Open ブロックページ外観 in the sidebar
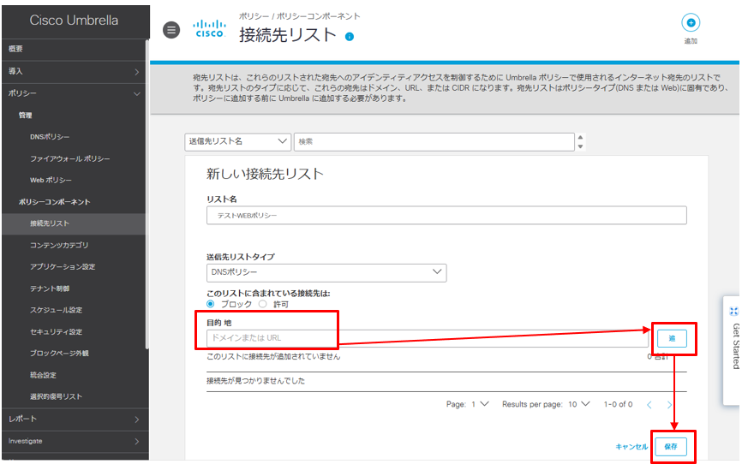This screenshot has width=742, height=464. [x=59, y=354]
